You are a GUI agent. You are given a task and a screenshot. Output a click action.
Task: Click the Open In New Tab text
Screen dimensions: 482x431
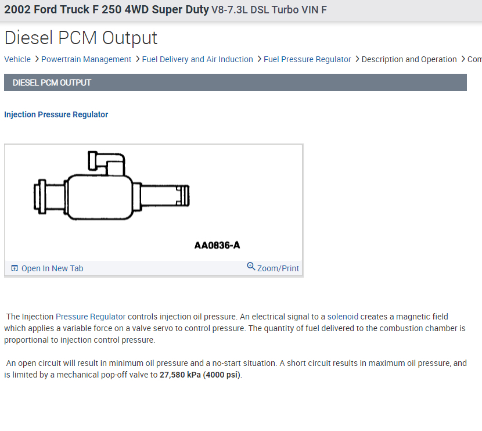pos(52,268)
